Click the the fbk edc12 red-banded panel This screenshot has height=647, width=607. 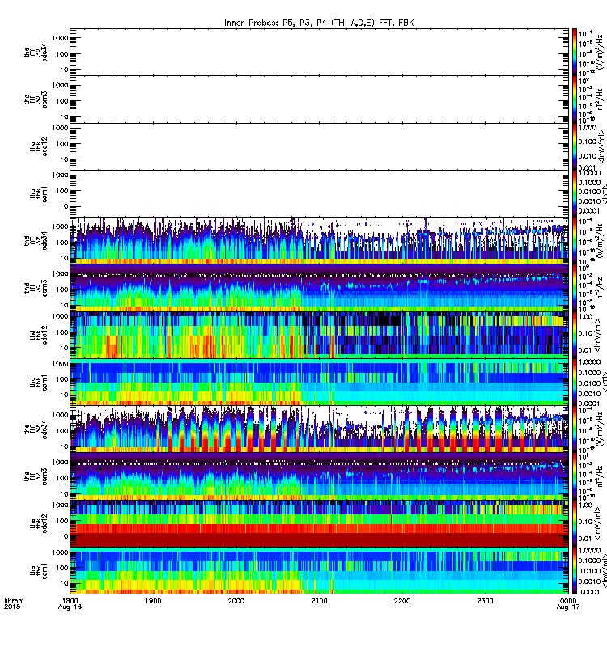pyautogui.click(x=319, y=523)
